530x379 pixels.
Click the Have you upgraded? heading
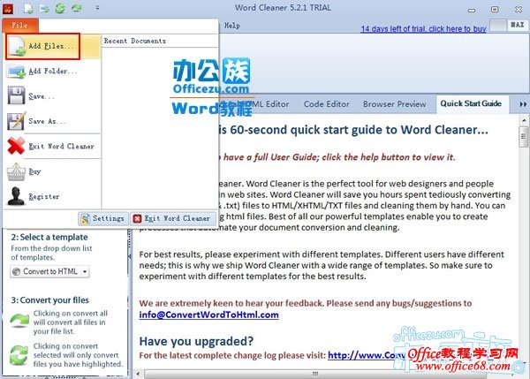[196, 342]
